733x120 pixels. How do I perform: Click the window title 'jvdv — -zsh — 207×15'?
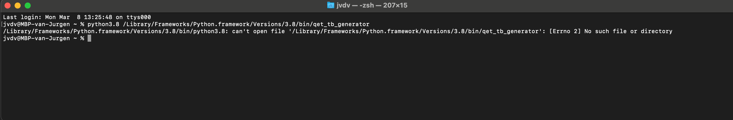pyautogui.click(x=372, y=5)
